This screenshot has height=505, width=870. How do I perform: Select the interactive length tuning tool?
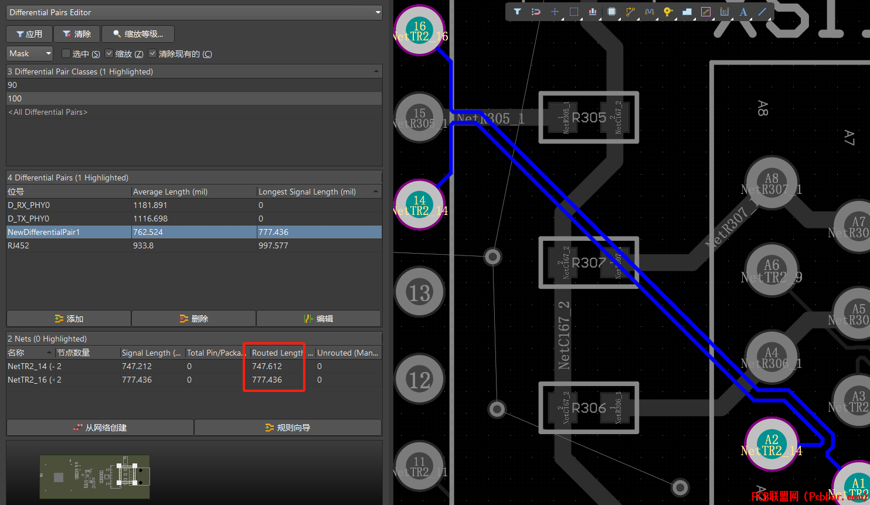649,12
